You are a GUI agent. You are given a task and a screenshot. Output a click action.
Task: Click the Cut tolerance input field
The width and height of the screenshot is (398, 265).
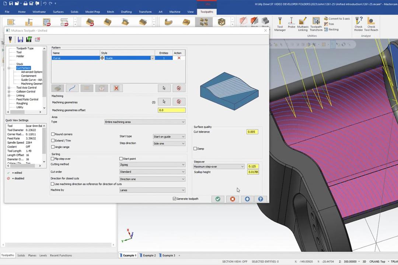tap(252, 132)
